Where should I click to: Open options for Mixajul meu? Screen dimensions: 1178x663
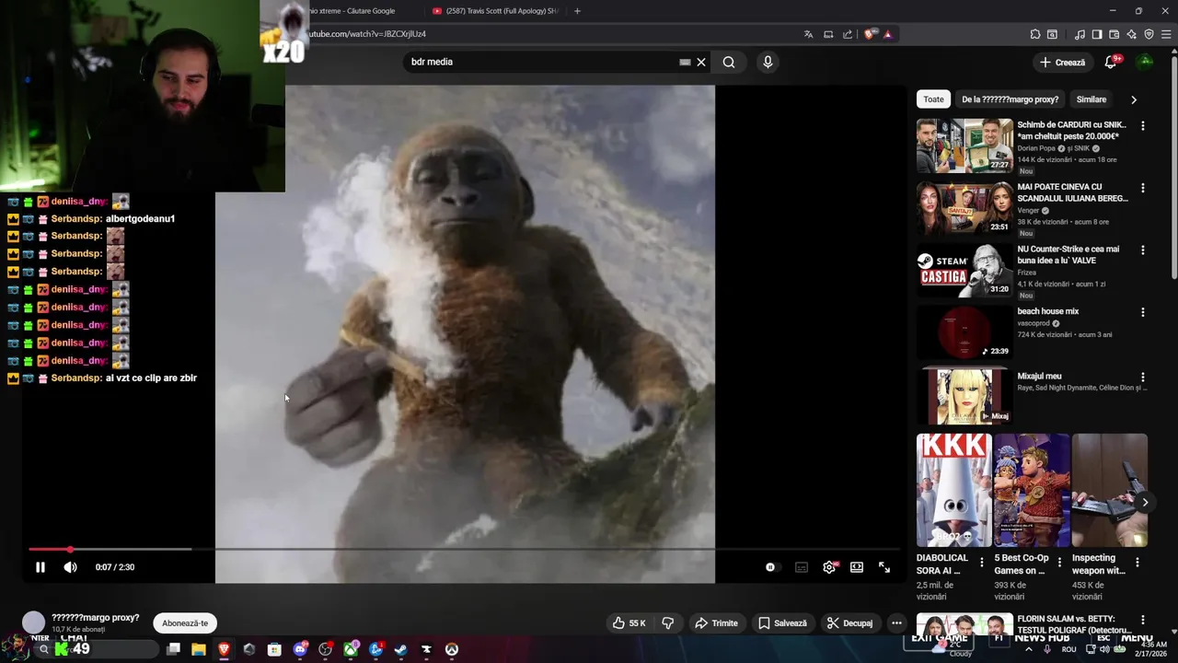[x=1143, y=377]
